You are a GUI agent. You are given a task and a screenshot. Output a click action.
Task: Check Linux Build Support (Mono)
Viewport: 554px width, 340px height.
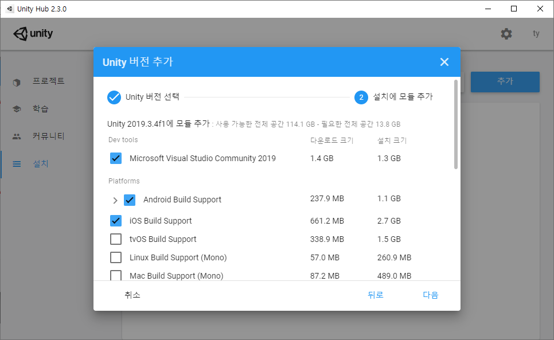tap(115, 257)
